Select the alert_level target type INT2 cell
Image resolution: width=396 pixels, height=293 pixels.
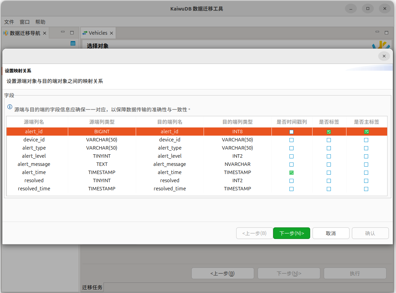click(x=237, y=156)
